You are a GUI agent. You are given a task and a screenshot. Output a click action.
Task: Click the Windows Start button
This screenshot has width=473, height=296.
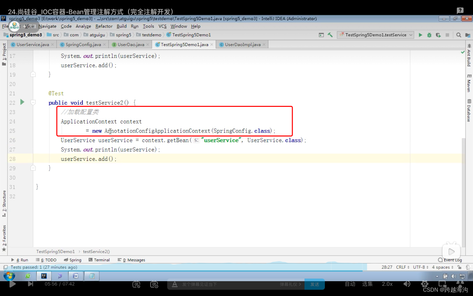pyautogui.click(x=9, y=276)
